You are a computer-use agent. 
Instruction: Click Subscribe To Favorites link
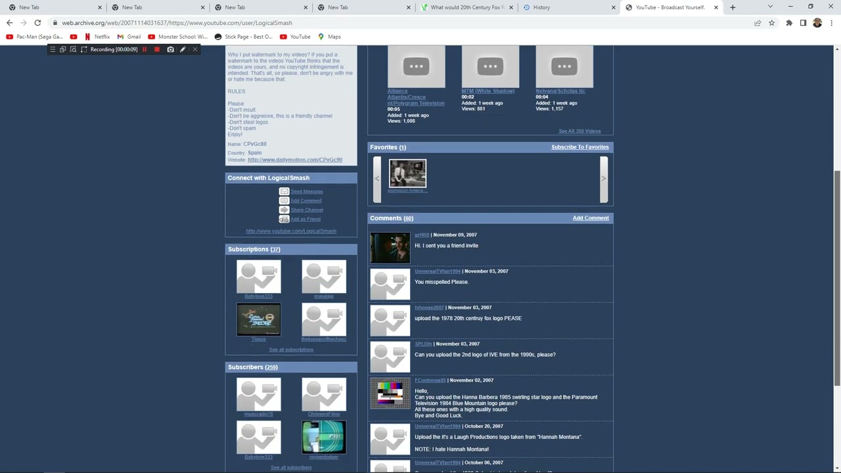(x=580, y=147)
